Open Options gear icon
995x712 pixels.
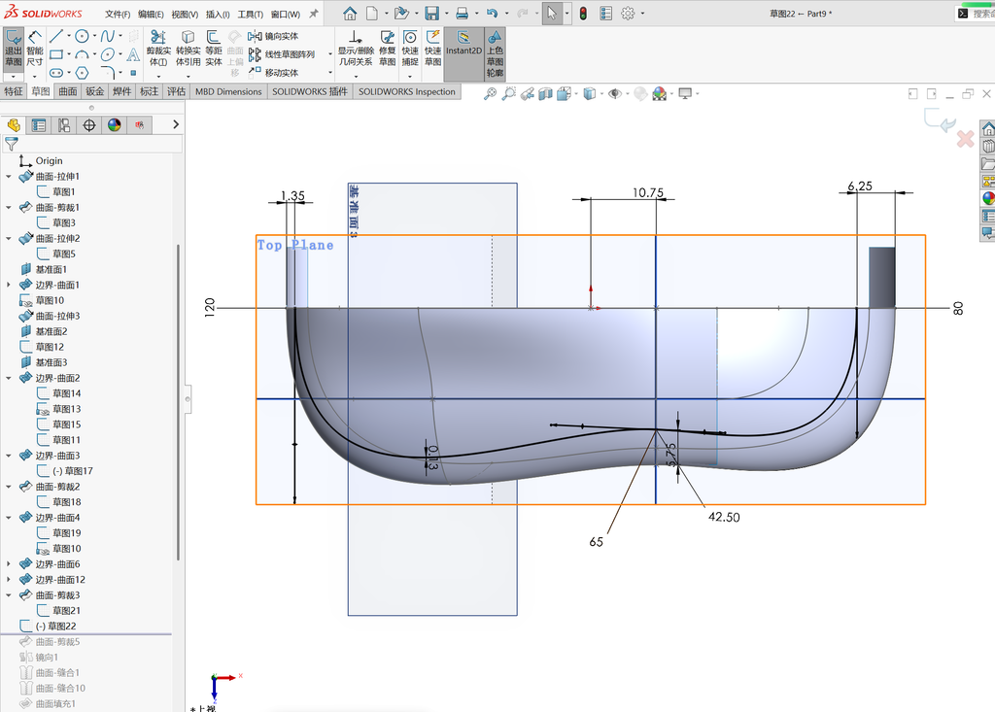[x=628, y=14]
